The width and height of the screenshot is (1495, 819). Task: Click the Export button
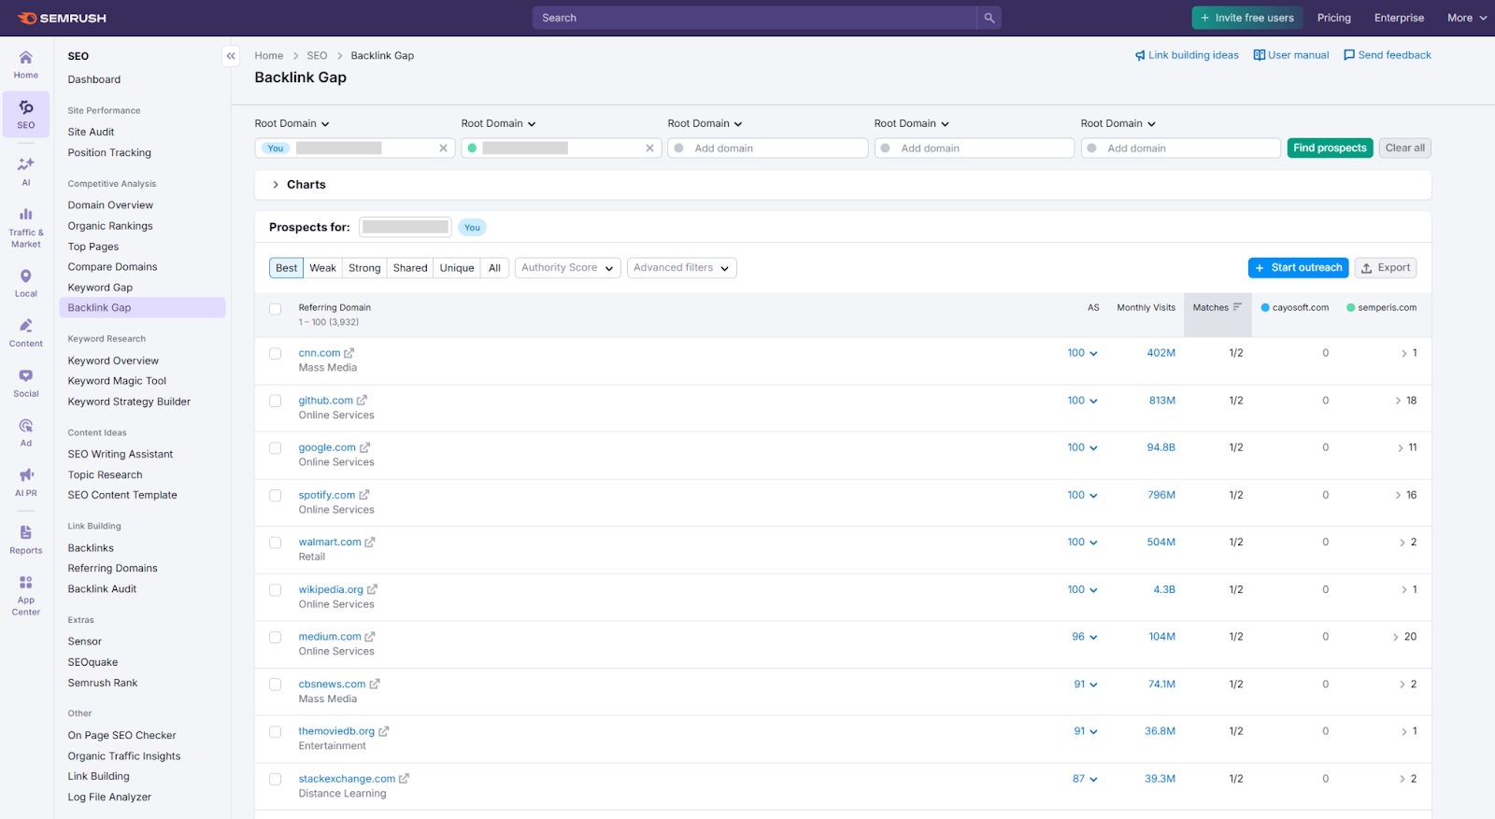(1385, 268)
